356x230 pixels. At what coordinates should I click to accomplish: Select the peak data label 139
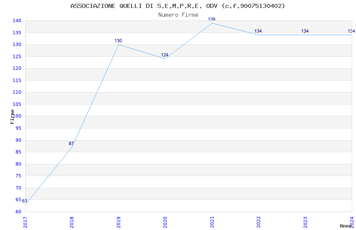coord(212,19)
